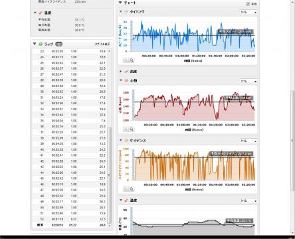Click the laps list scrollbar thumb
Viewport: 295px width, 239px height.
109,175
